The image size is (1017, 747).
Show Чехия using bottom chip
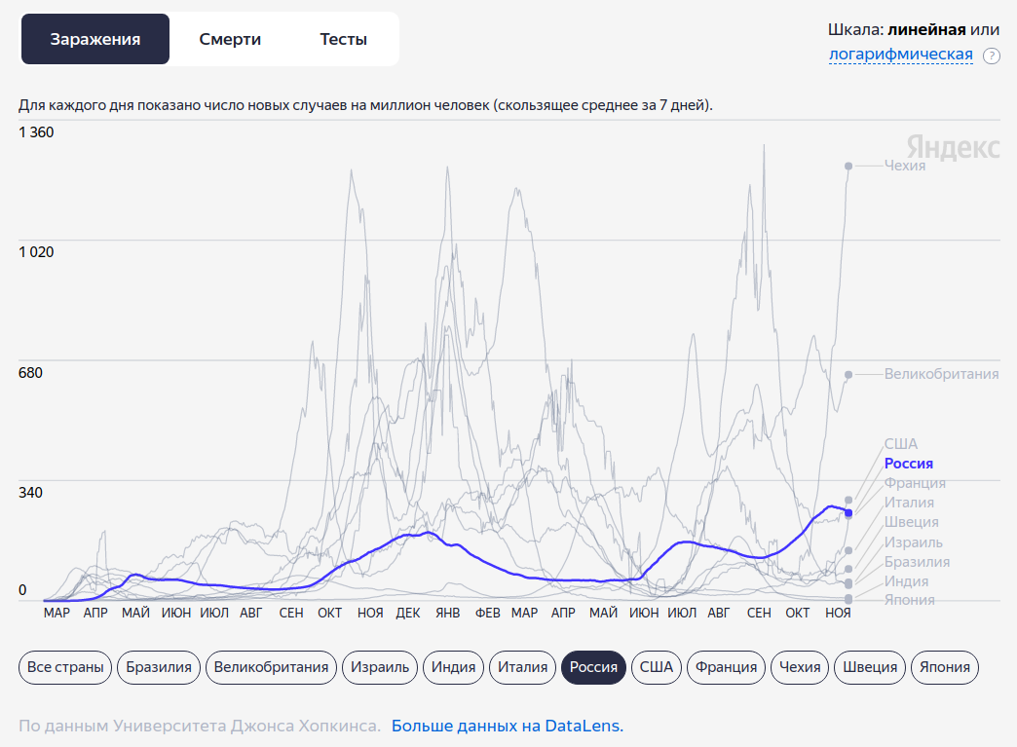click(799, 667)
